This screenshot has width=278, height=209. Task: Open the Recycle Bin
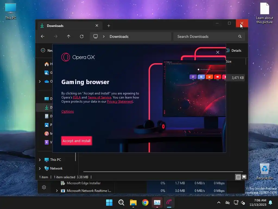(x=264, y=171)
